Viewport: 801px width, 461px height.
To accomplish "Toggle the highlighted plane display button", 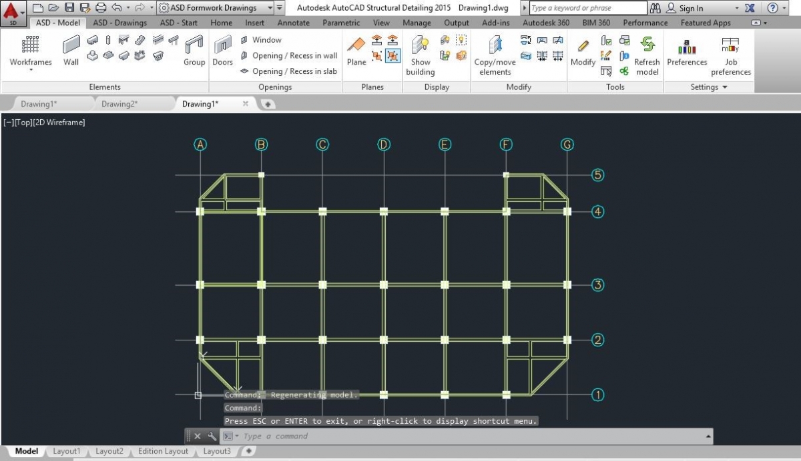I will tap(393, 56).
